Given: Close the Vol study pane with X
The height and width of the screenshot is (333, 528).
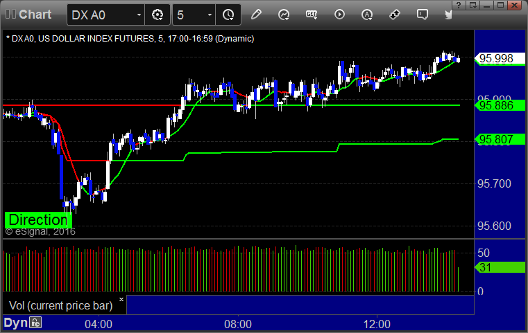Looking at the screenshot, I should (121, 299).
